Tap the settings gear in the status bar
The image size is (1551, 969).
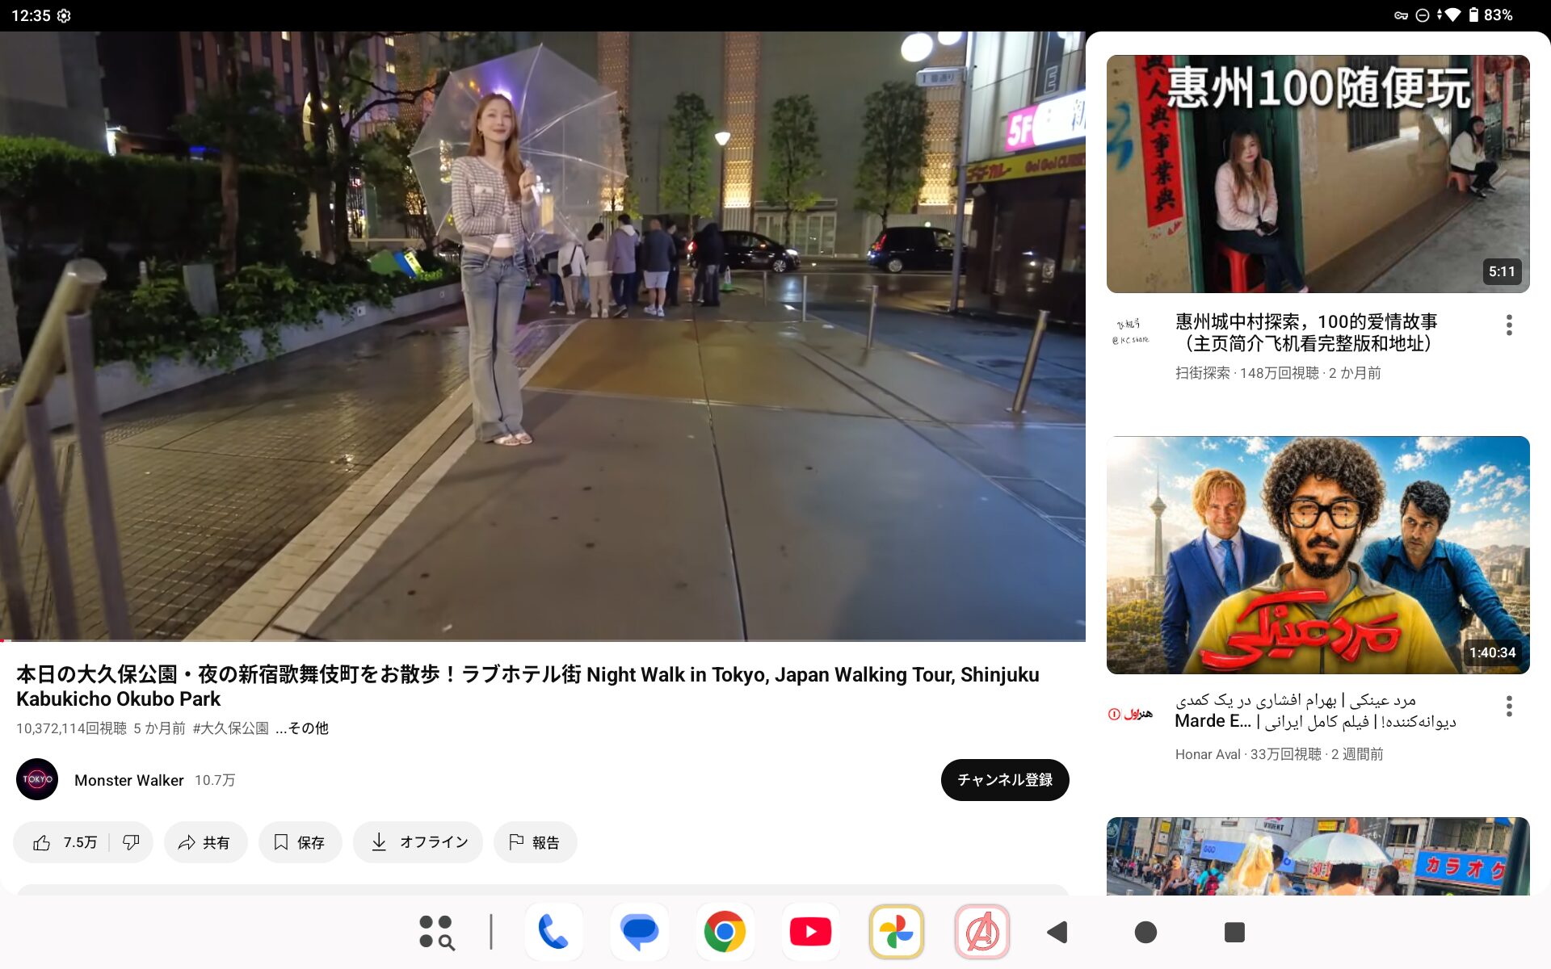(x=65, y=15)
